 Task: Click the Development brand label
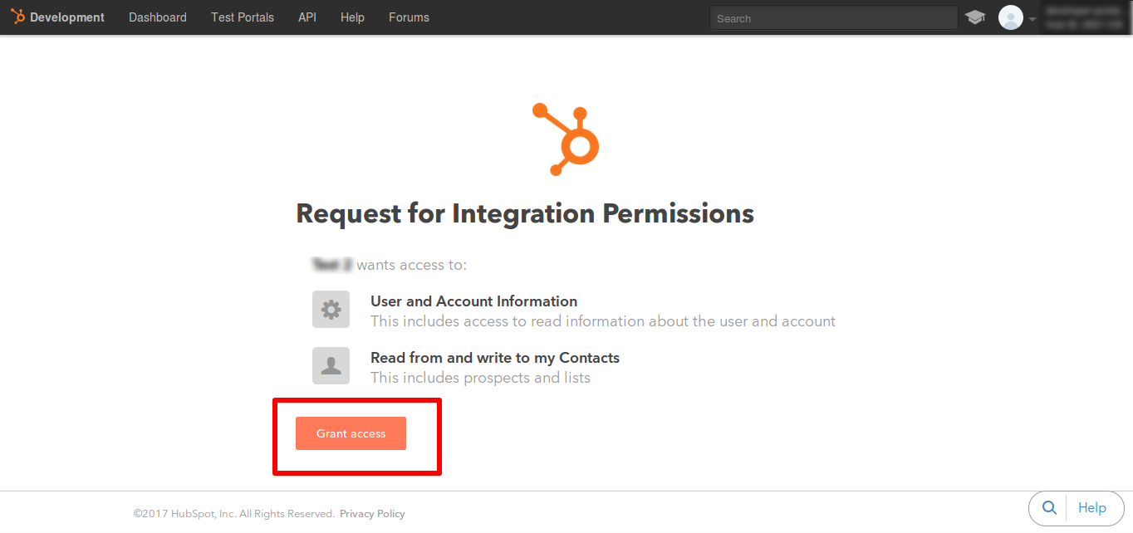pyautogui.click(x=67, y=17)
